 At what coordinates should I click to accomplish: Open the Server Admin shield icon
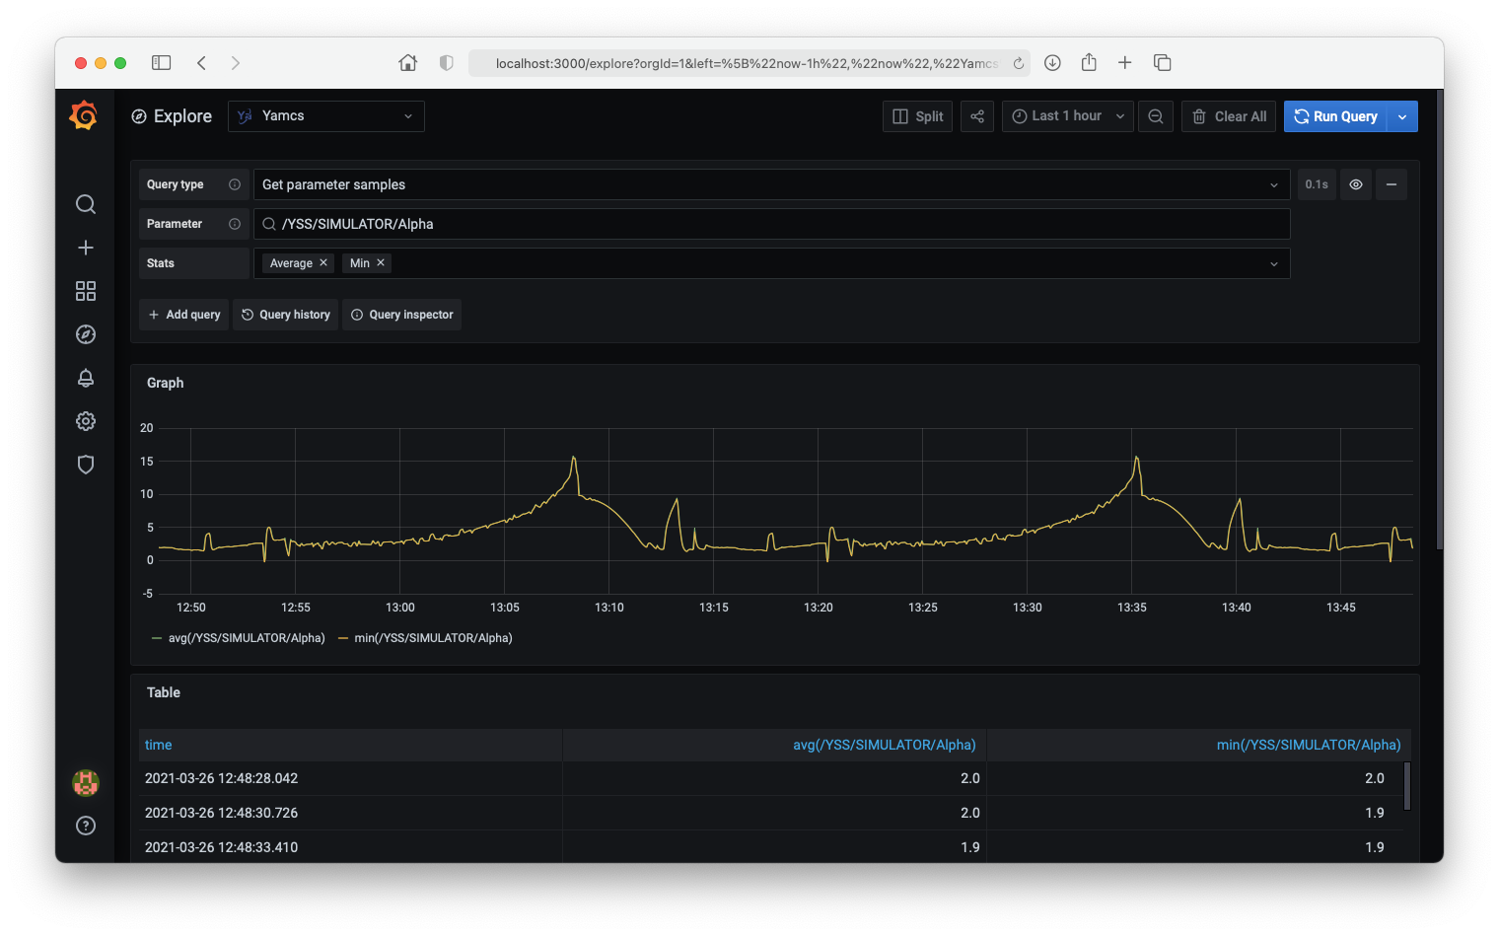(86, 465)
